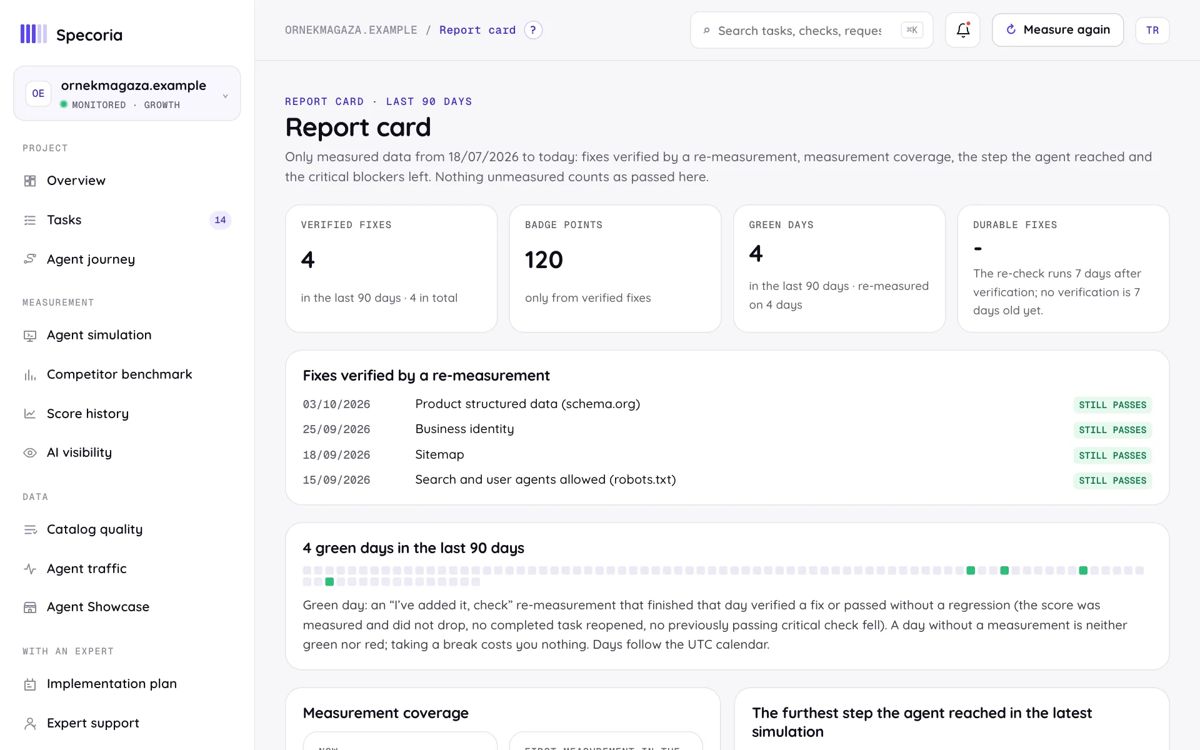Go to Agent journey page

(x=127, y=259)
